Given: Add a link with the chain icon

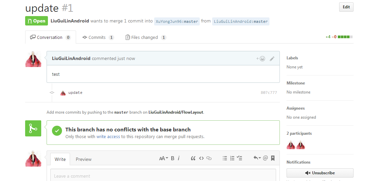Looking at the screenshot, I should click(209, 158).
